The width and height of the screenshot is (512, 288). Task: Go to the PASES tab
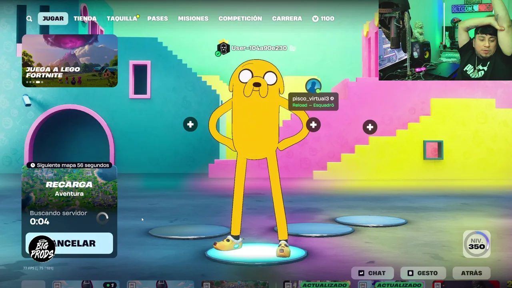[x=158, y=18]
